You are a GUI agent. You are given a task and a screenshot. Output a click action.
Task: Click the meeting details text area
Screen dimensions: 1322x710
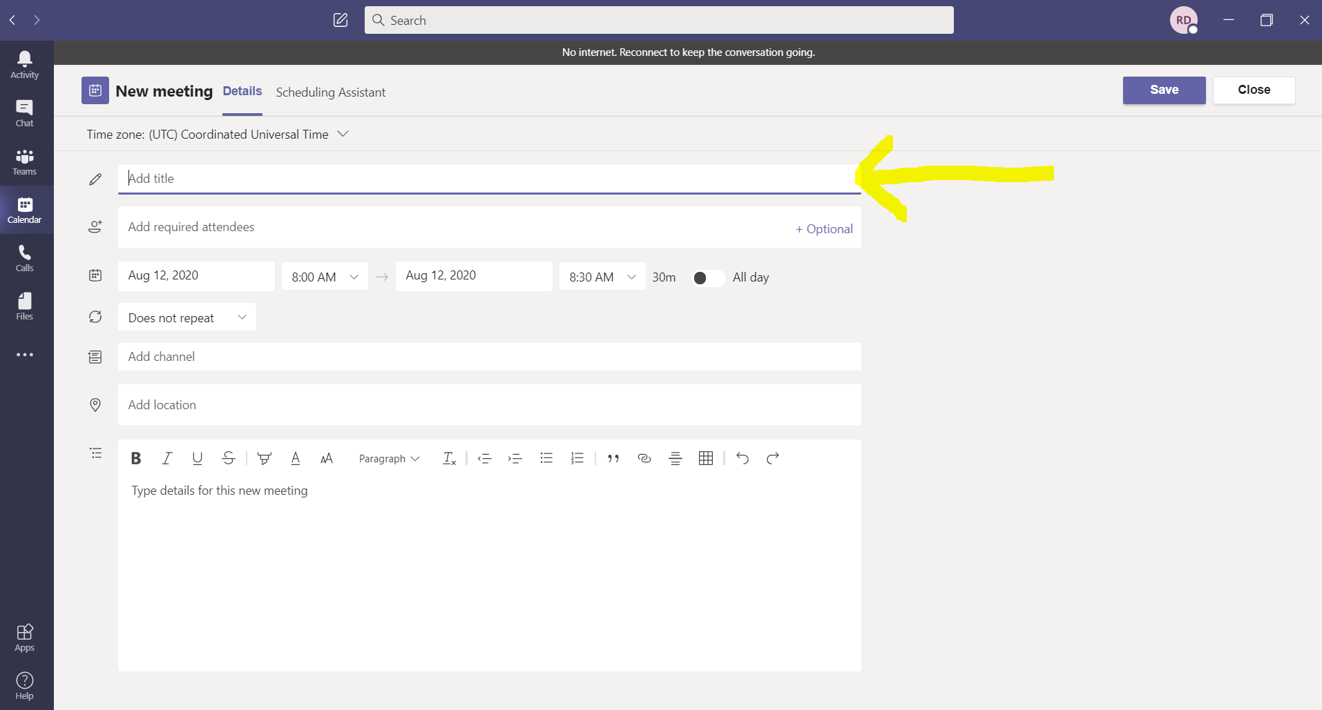[x=489, y=573]
